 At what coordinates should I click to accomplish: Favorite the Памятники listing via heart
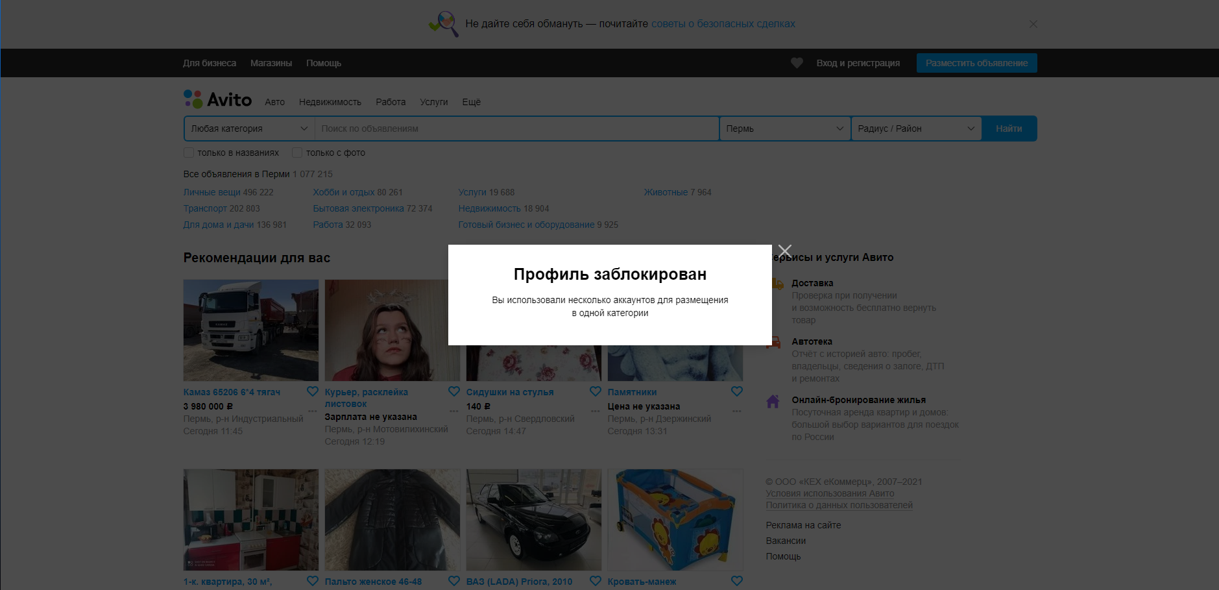[x=737, y=391]
